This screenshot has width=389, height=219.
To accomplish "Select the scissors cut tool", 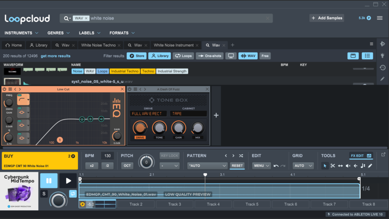I will [333, 166].
